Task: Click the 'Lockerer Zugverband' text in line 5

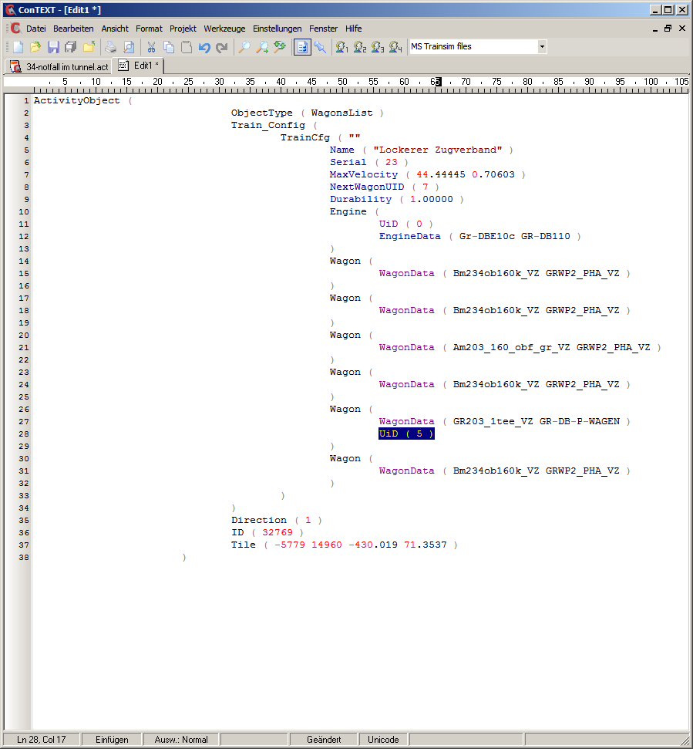Action: (x=437, y=150)
